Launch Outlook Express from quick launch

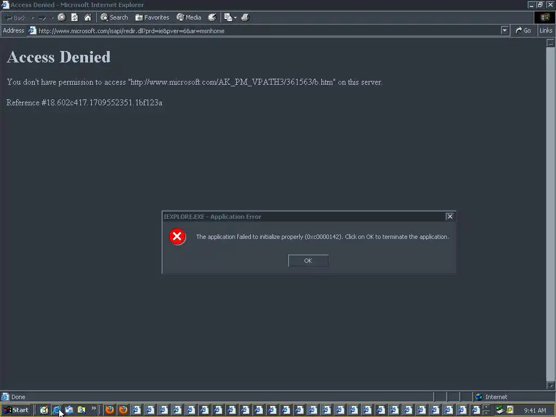(x=69, y=410)
